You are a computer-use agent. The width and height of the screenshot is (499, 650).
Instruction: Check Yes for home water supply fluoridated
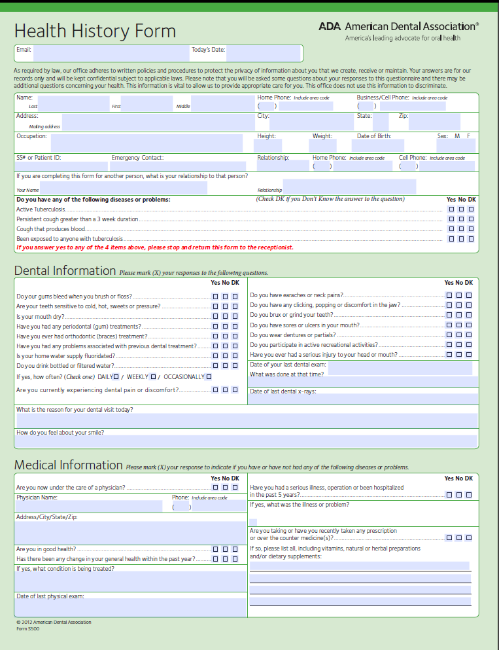pyautogui.click(x=215, y=355)
